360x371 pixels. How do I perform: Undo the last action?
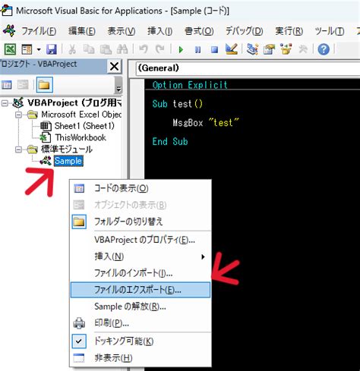[144, 49]
